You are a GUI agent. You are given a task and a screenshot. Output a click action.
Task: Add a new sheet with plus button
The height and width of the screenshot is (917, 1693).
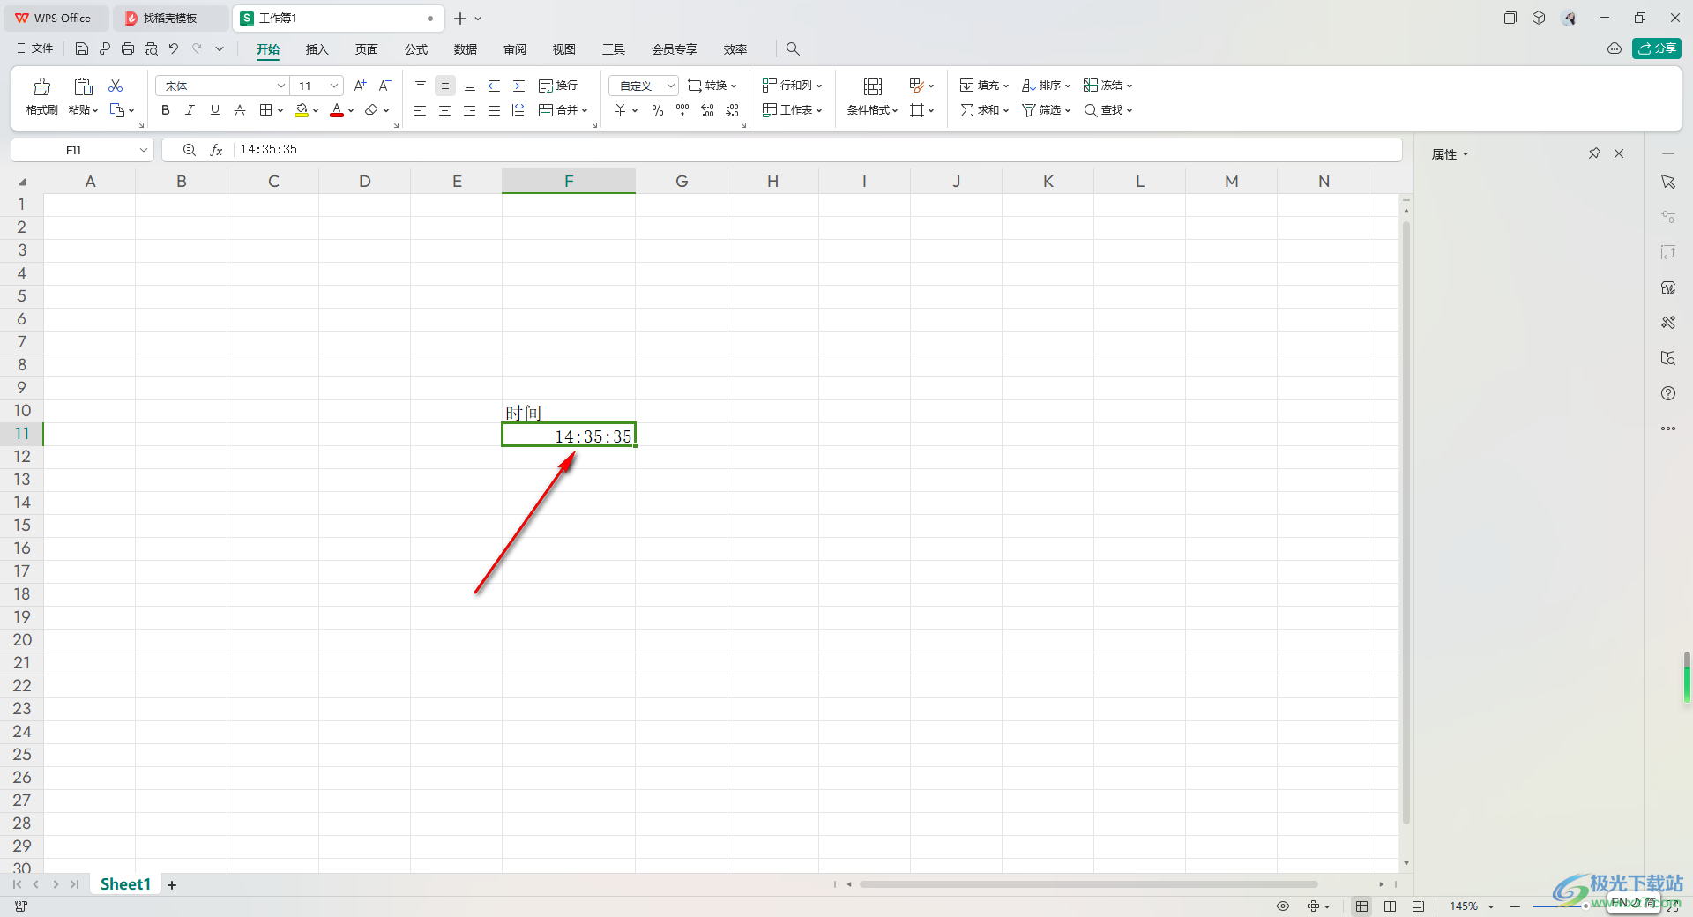tap(172, 885)
